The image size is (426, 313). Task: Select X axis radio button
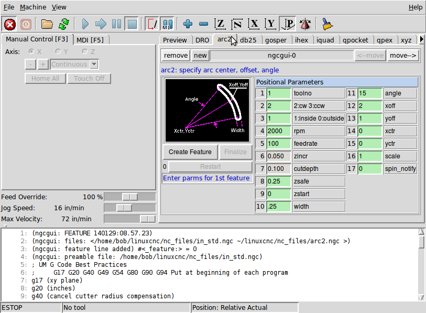[x=31, y=51]
